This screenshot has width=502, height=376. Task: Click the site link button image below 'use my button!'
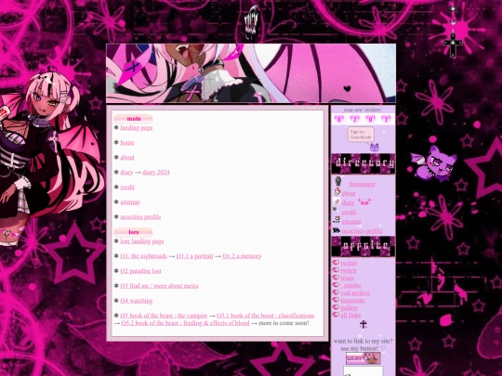(x=363, y=358)
